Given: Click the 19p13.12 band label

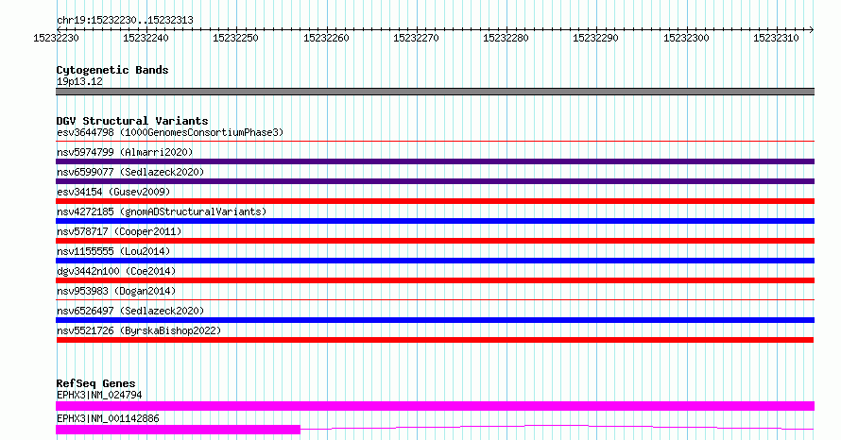Looking at the screenshot, I should click(x=79, y=81).
